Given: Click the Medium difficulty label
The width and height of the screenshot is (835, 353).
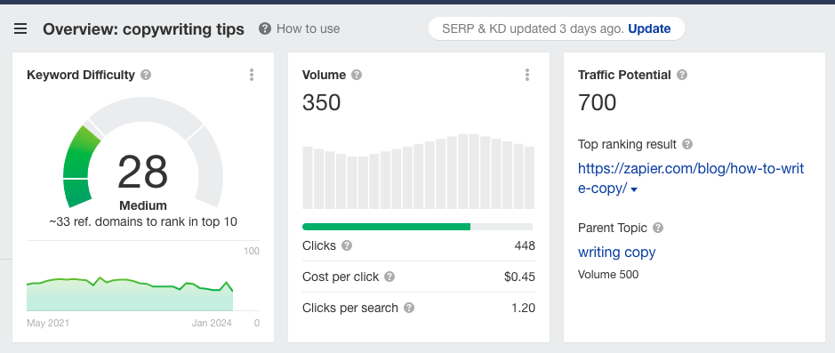Looking at the screenshot, I should pyautogui.click(x=143, y=205).
